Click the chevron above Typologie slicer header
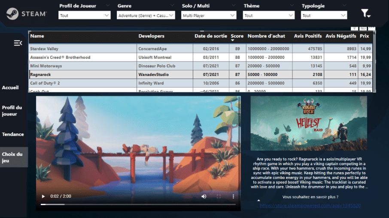The height and width of the screenshot is (218, 389). pyautogui.click(x=344, y=5)
